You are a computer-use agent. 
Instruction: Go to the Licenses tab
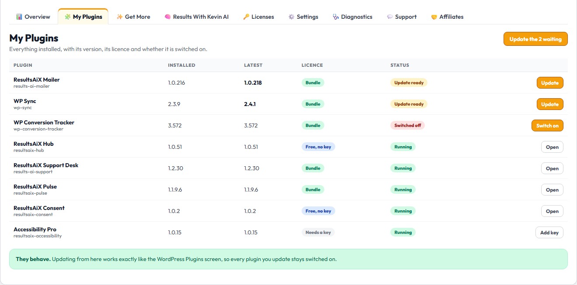[x=258, y=17]
